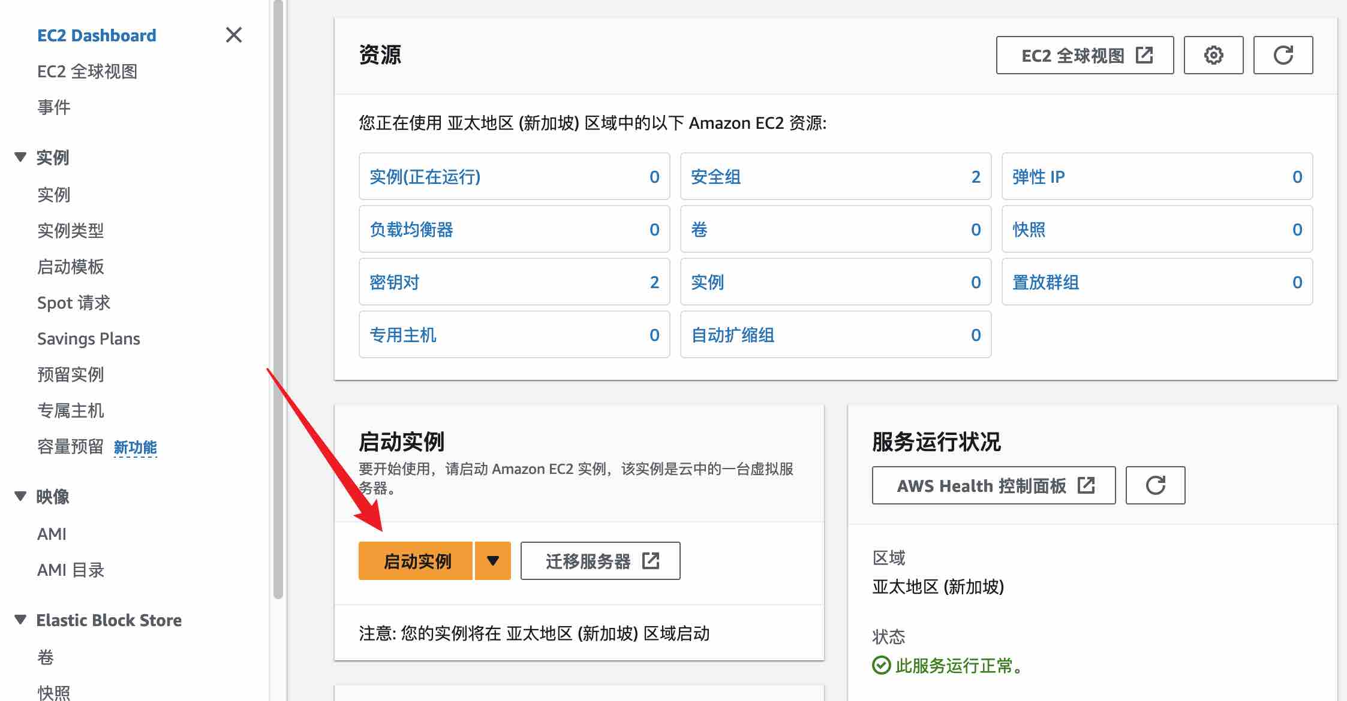The image size is (1347, 701).
Task: Click the sidebar vertical scrollbar
Action: tap(278, 300)
